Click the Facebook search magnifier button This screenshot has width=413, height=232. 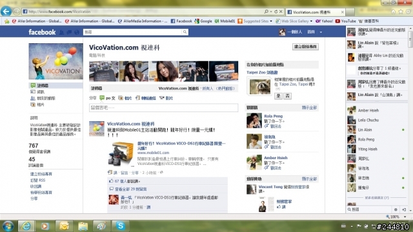click(185, 32)
